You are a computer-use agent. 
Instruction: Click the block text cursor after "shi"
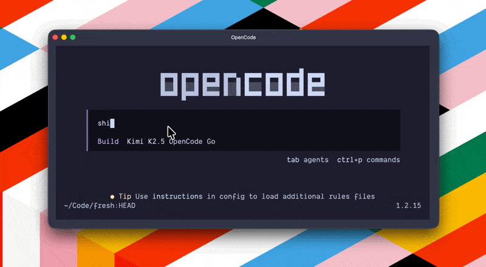click(112, 123)
